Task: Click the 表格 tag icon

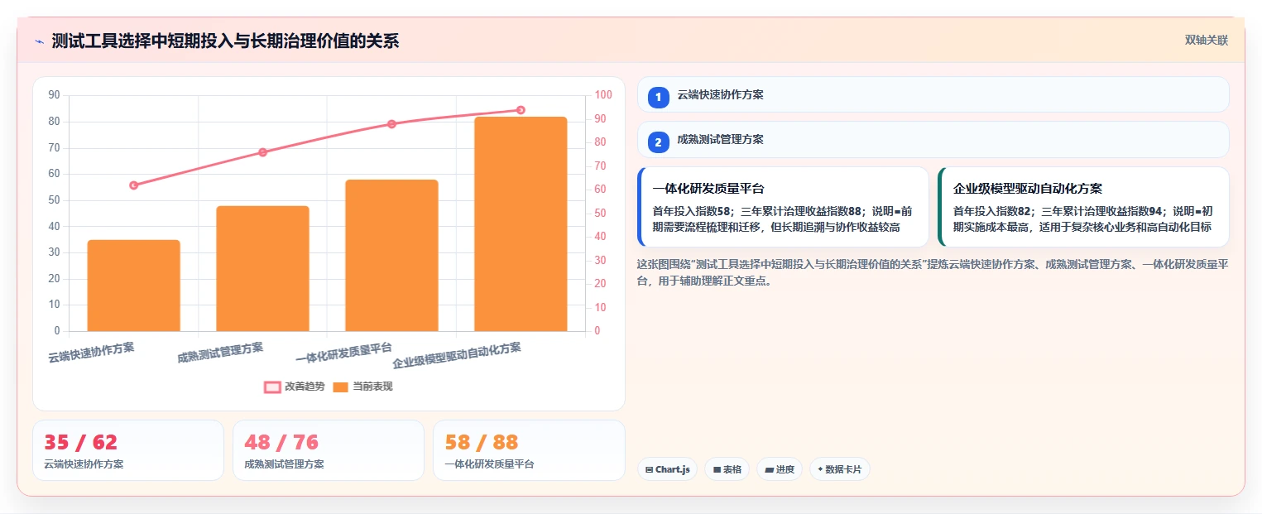Action: (717, 469)
